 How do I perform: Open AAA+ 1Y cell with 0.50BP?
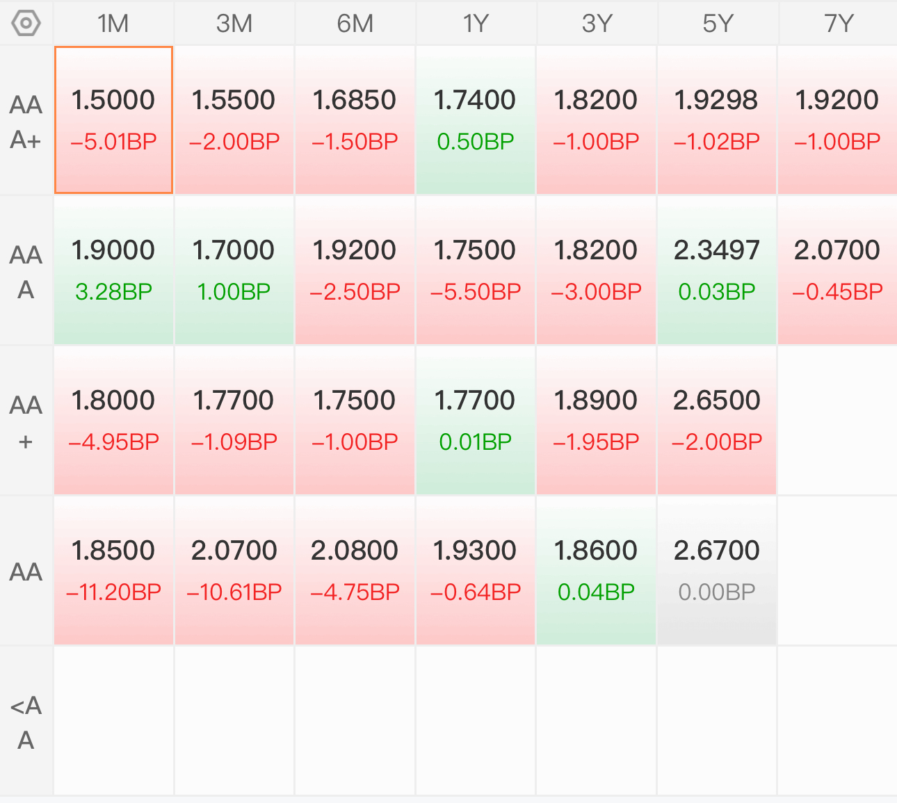coord(476,120)
